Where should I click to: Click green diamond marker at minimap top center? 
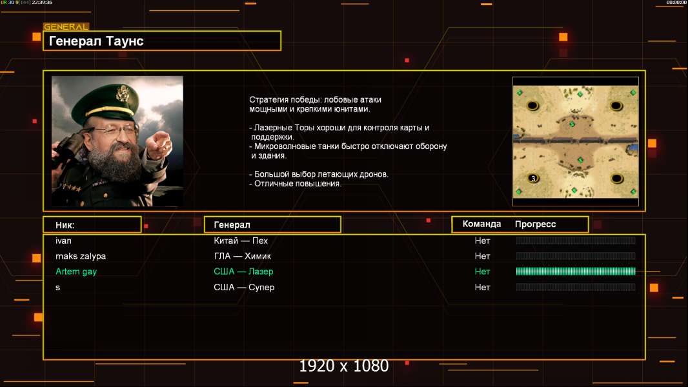pos(580,94)
